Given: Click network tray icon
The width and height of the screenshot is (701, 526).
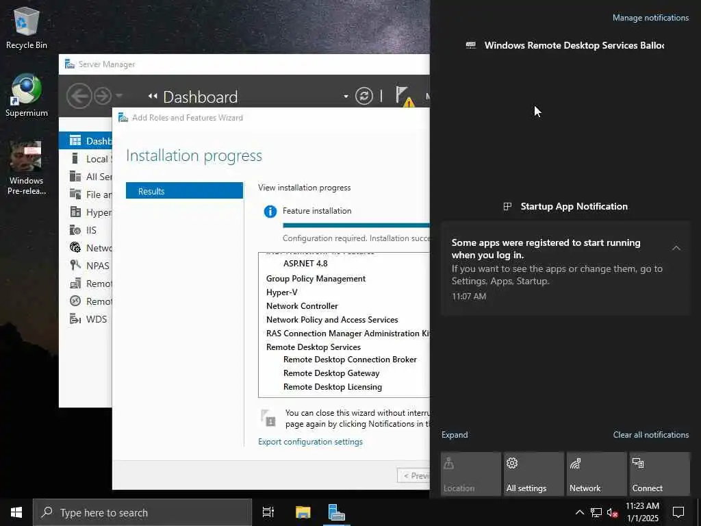Looking at the screenshot, I should click(596, 512).
